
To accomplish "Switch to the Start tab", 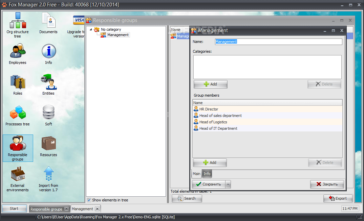I will pyautogui.click(x=14, y=208).
